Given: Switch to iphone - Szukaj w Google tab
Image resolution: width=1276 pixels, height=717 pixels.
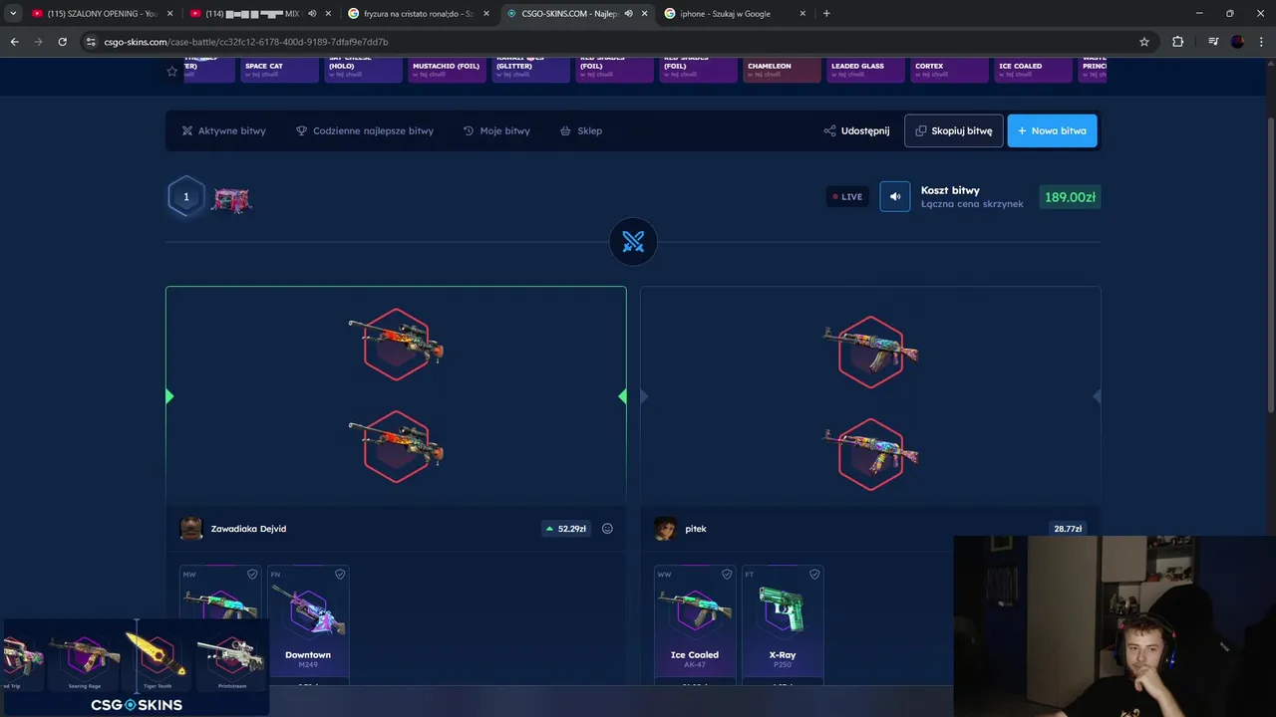Looking at the screenshot, I should 734,14.
